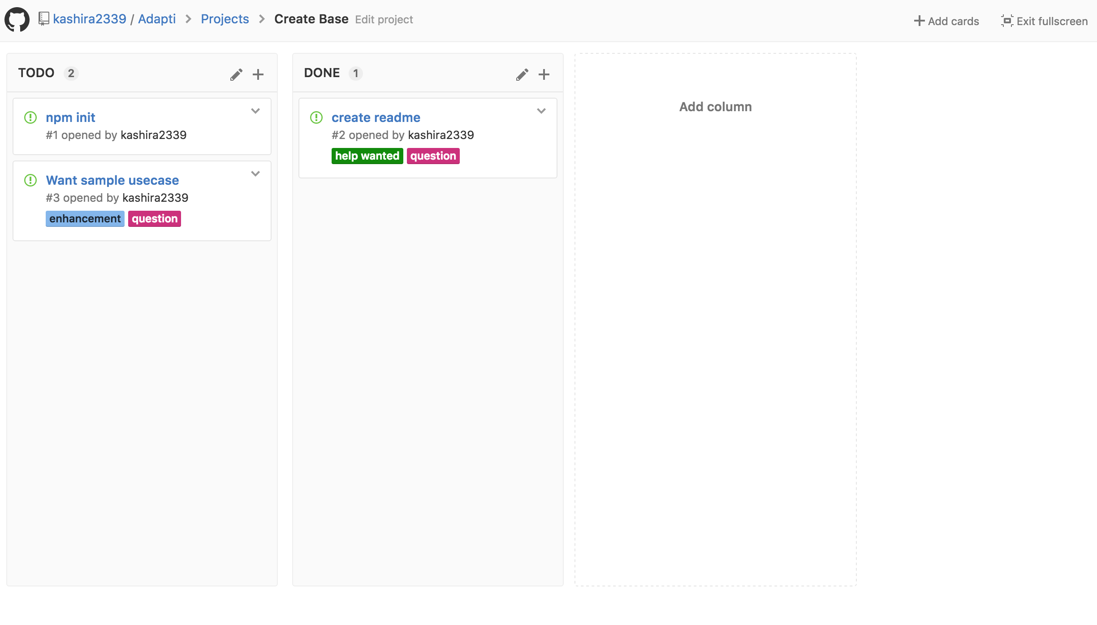Click the add card icon in TODO column
This screenshot has width=1097, height=625.
coord(258,74)
